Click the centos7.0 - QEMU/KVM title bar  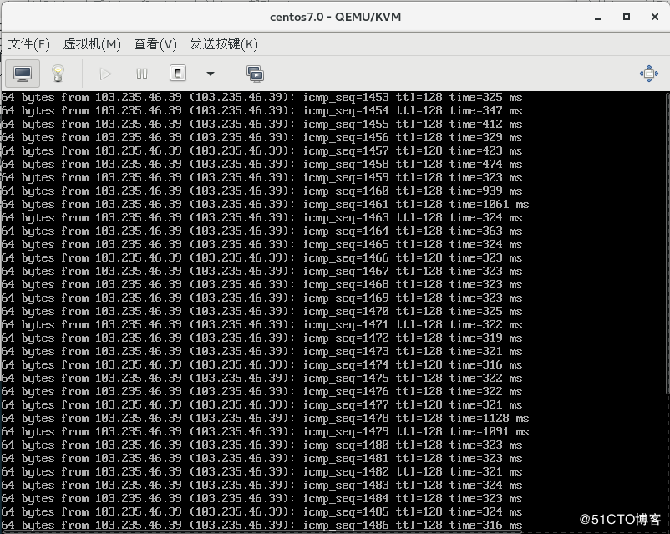coord(334,16)
